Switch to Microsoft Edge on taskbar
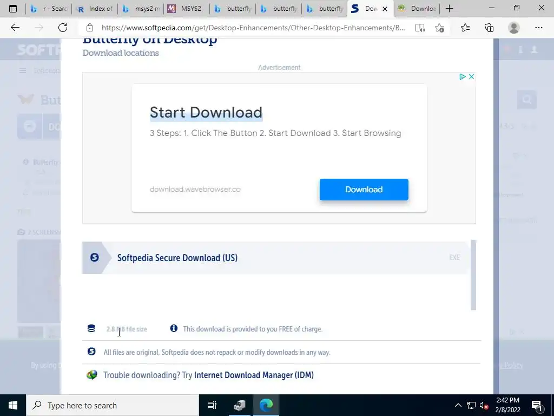 click(266, 405)
